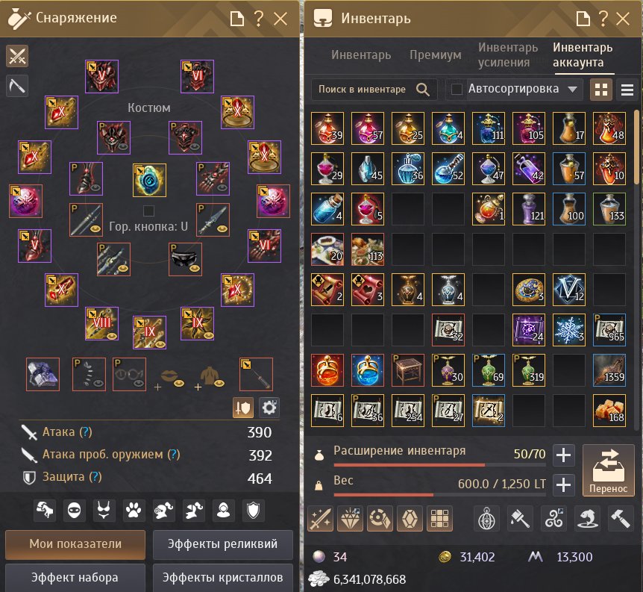Click the help question mark in Снаряжение
Image resolution: width=643 pixels, height=592 pixels.
pos(258,19)
